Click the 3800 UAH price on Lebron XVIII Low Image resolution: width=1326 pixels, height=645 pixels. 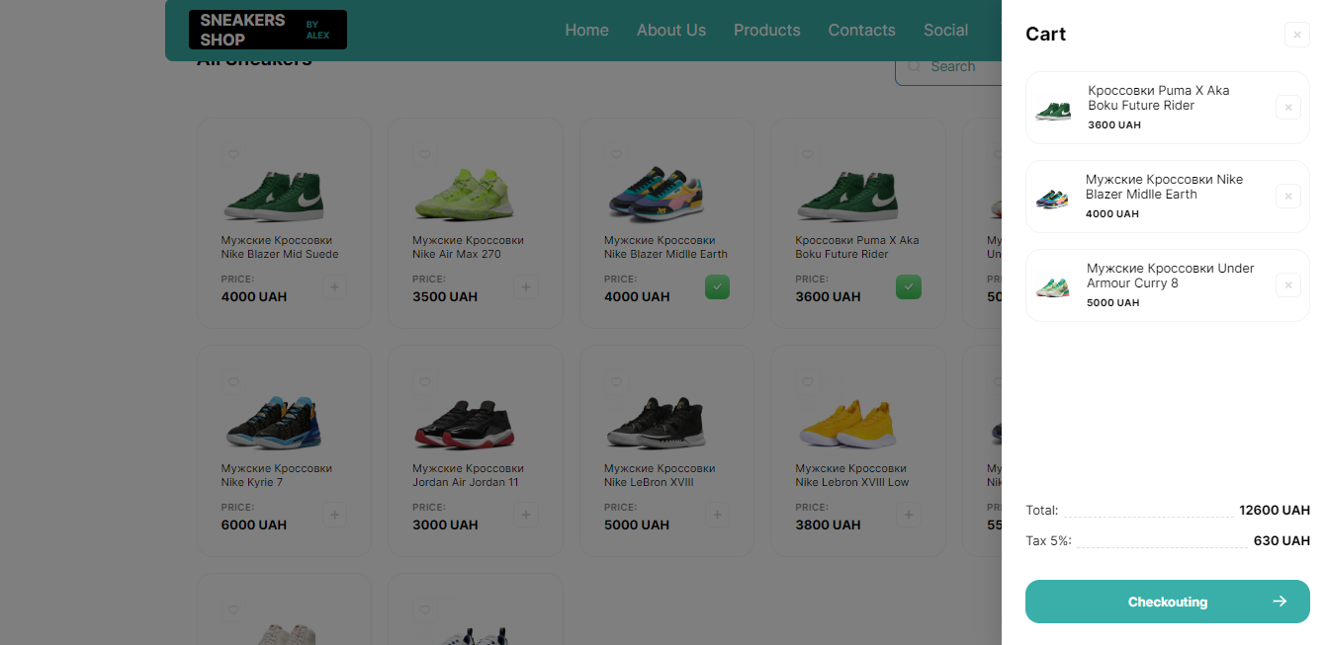[x=829, y=524]
